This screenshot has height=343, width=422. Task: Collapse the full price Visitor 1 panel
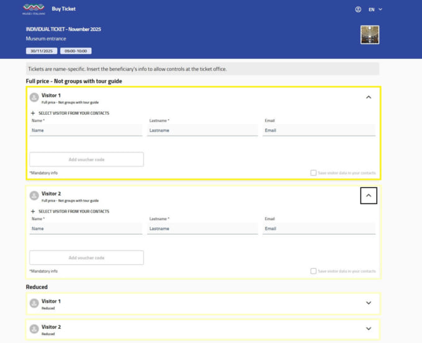click(x=369, y=97)
